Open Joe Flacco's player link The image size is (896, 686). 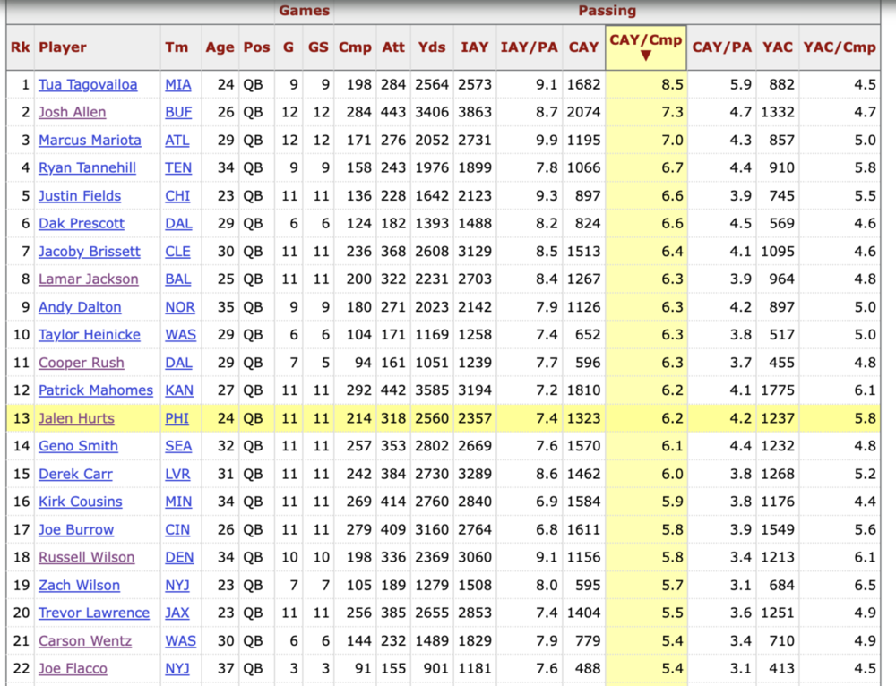click(x=73, y=668)
